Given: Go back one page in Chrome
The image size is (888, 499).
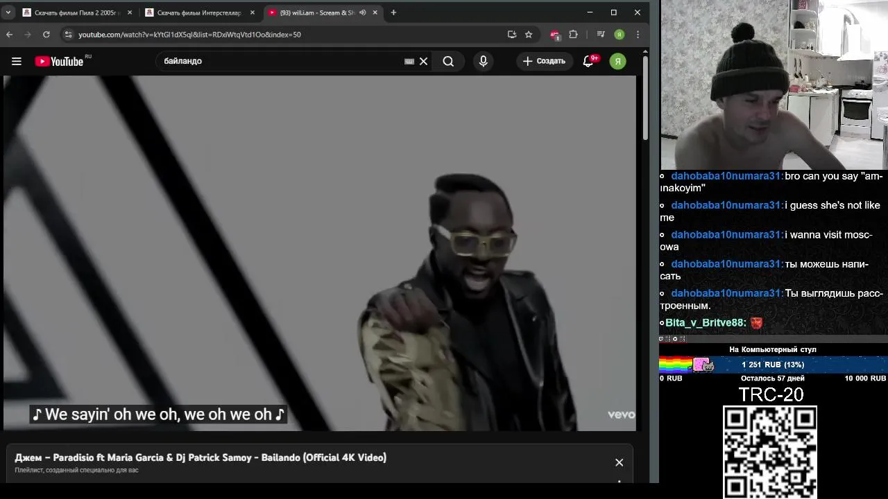Looking at the screenshot, I should coord(10,34).
